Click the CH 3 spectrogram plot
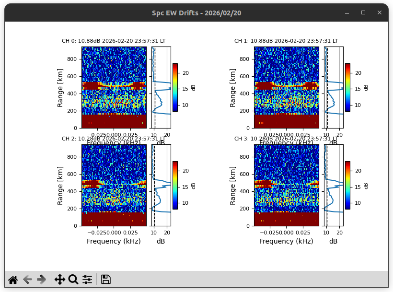This screenshot has width=393, height=292. [287, 185]
